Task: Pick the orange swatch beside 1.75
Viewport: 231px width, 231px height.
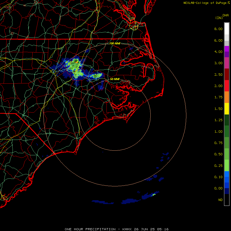Action: [227, 97]
